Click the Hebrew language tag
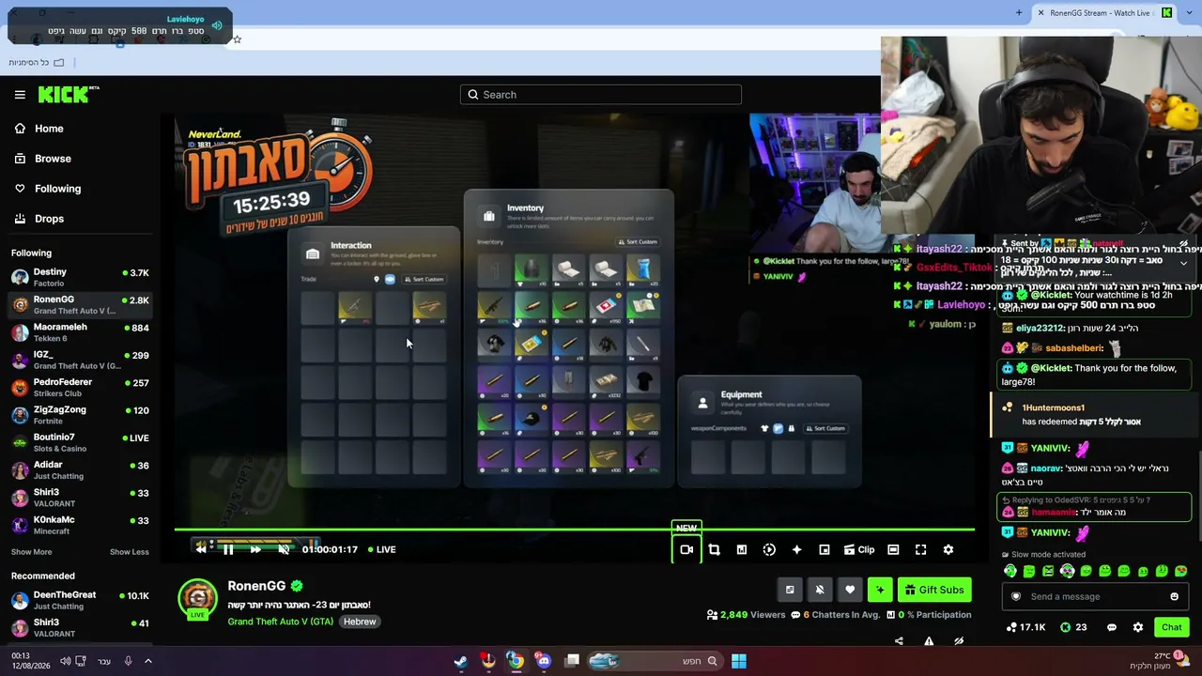 (x=360, y=622)
